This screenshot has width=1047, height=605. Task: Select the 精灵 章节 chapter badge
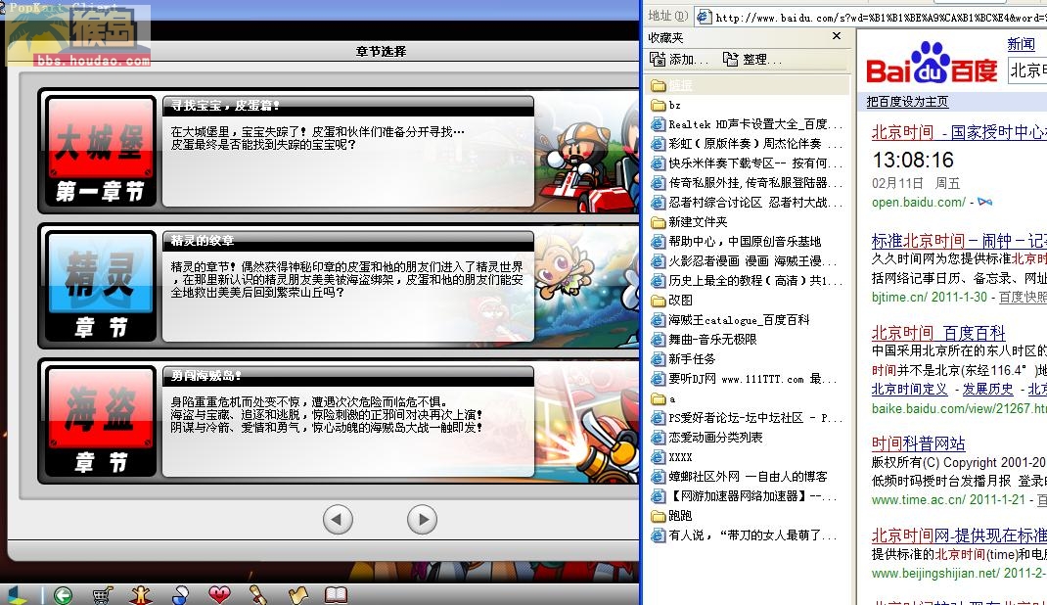point(100,287)
